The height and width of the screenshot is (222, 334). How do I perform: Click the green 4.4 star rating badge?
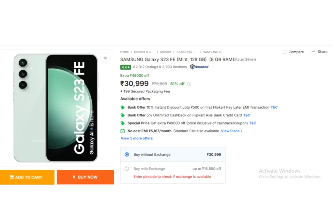click(x=126, y=67)
